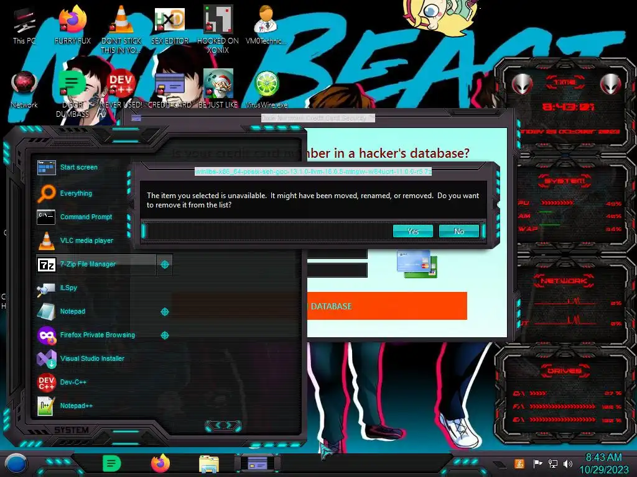Select the SEX EDITOR HxD shortcut
The image size is (637, 477).
(170, 26)
